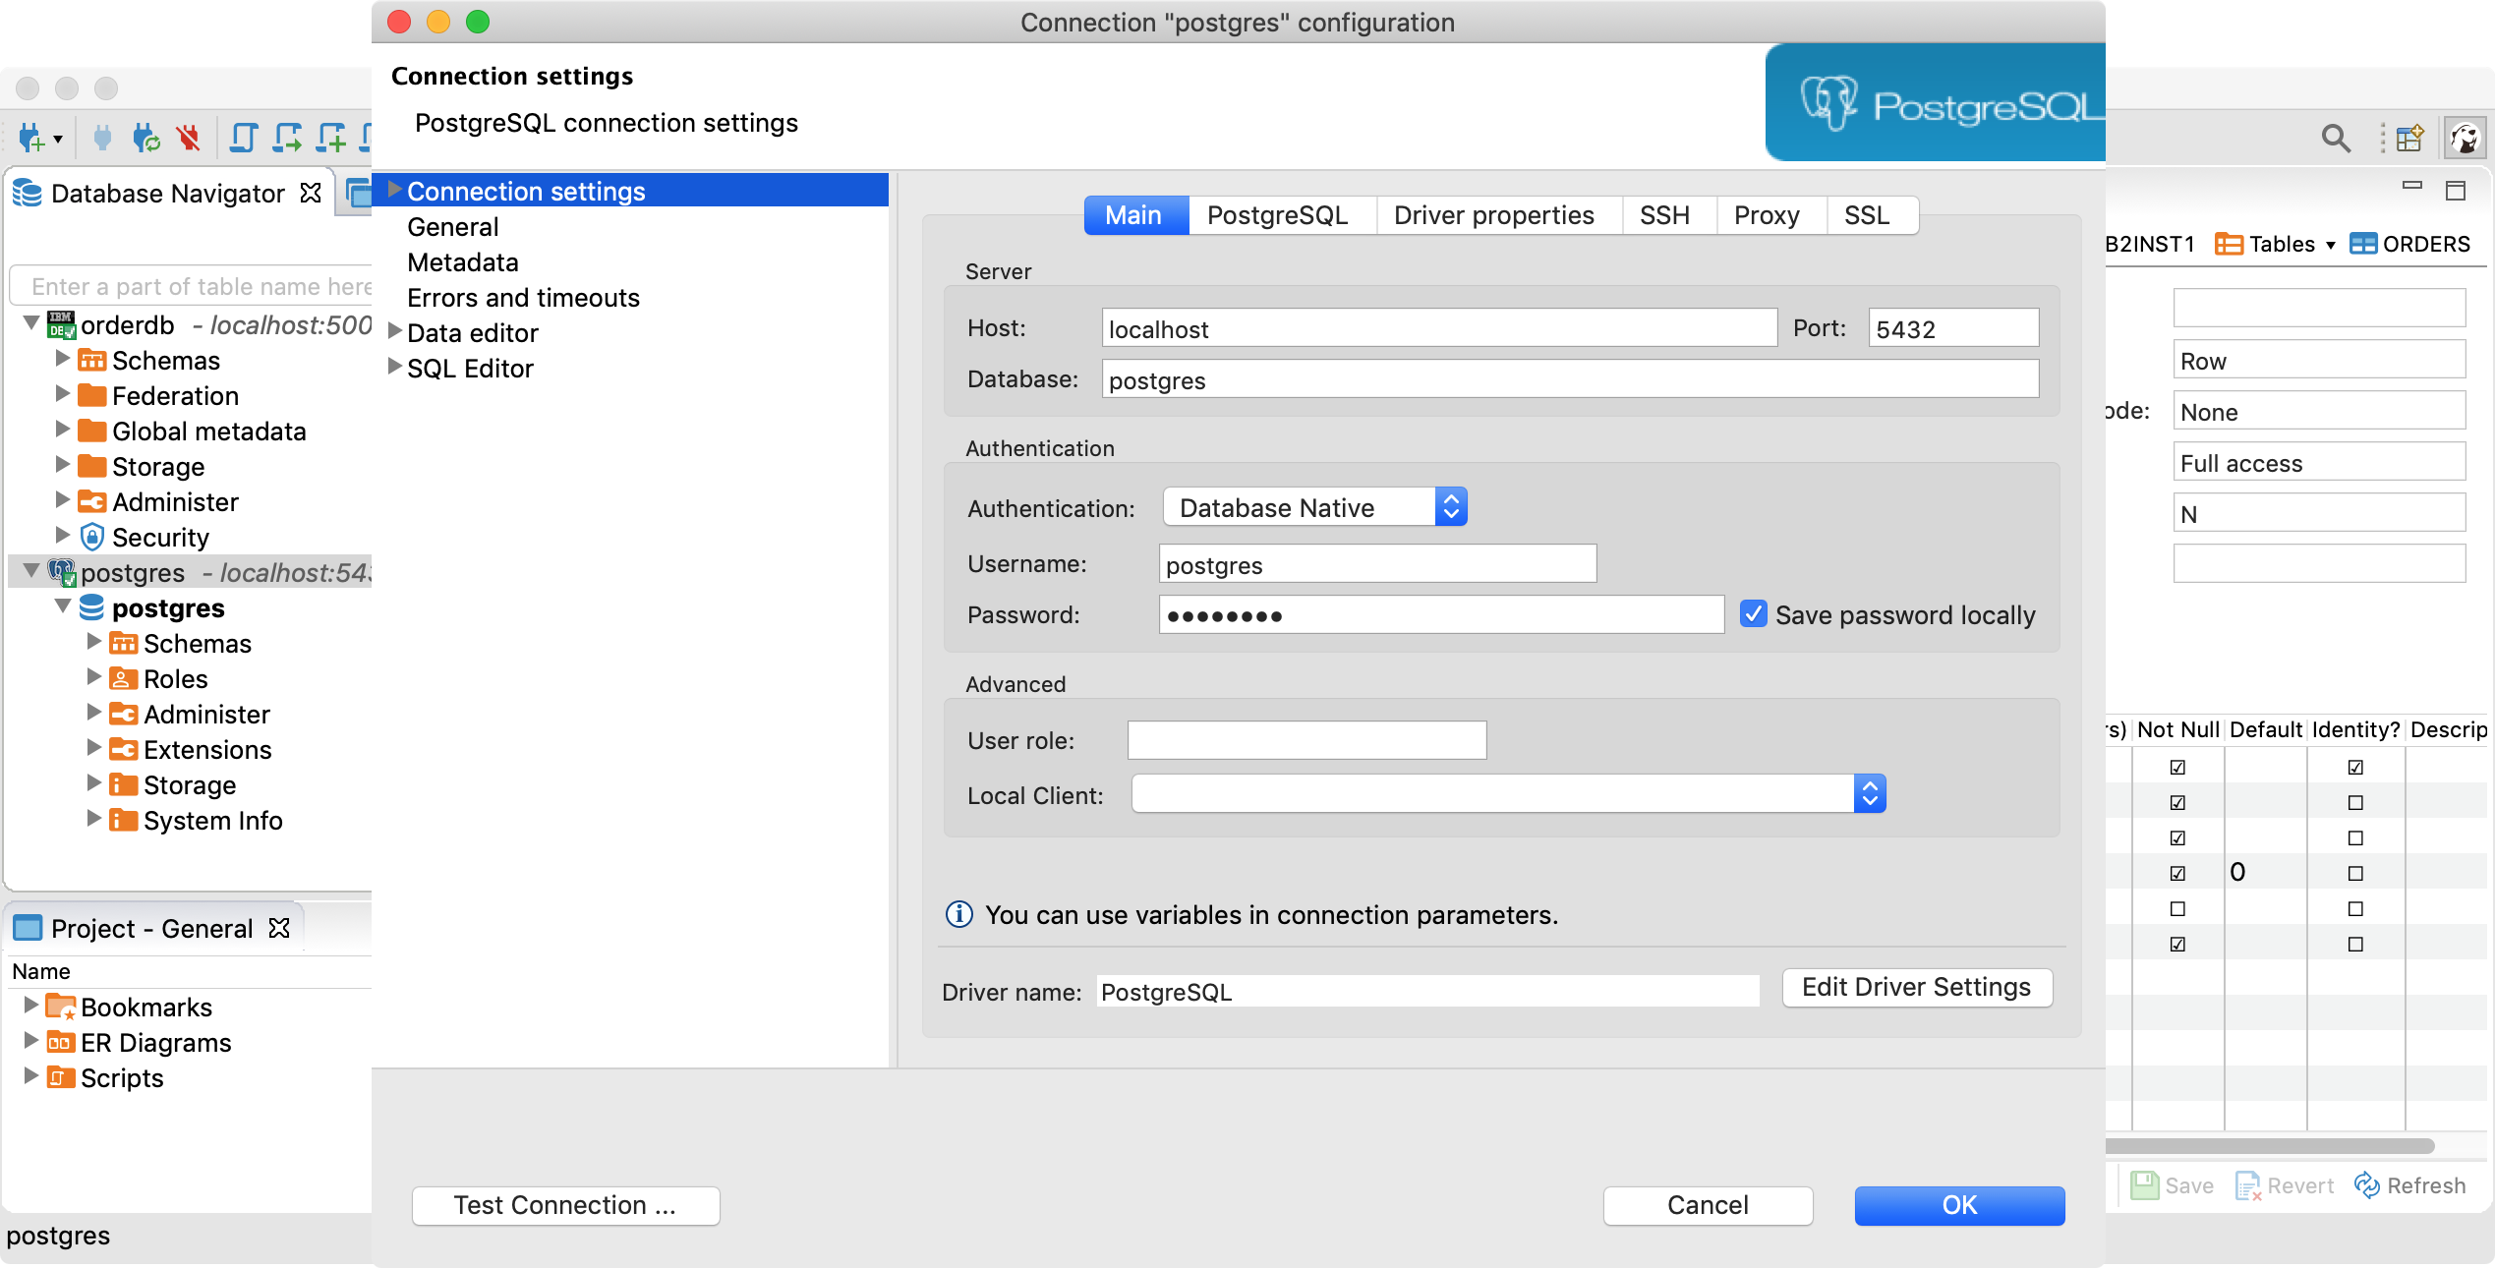
Task: Open the Authentication type dropdown
Action: 1314,507
